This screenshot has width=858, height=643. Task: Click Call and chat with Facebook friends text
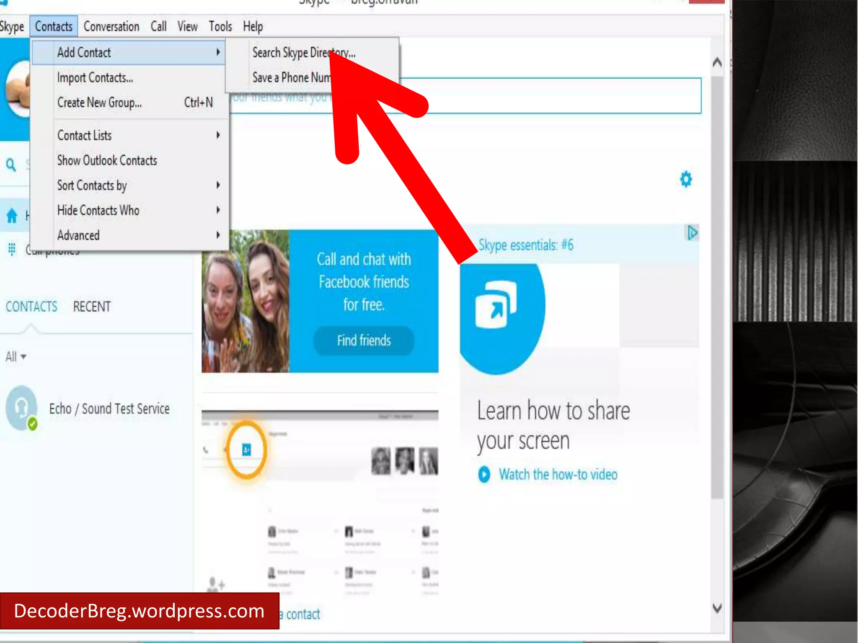pyautogui.click(x=364, y=282)
